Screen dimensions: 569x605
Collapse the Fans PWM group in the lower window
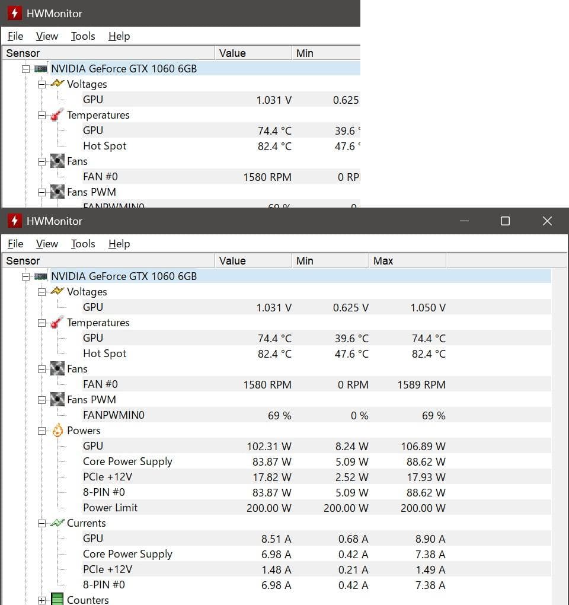[41, 400]
